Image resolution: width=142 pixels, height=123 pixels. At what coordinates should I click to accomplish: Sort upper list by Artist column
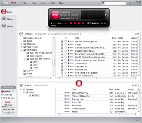[x=124, y=38]
